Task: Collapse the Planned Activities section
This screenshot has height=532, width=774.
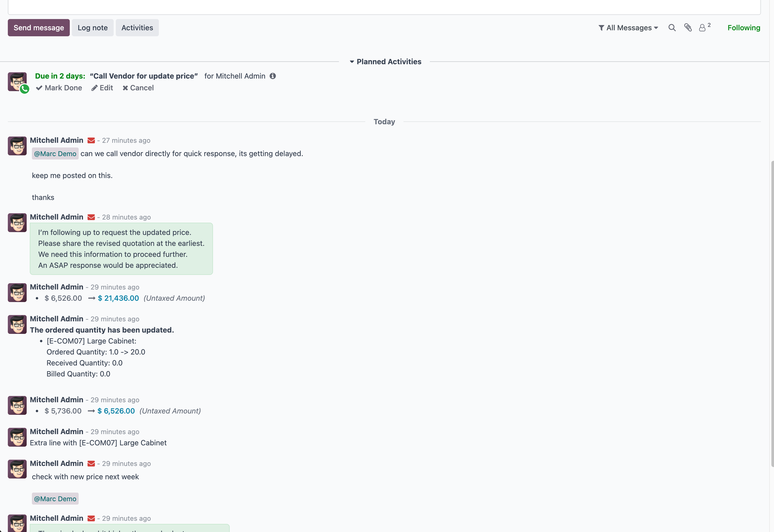Action: 352,62
